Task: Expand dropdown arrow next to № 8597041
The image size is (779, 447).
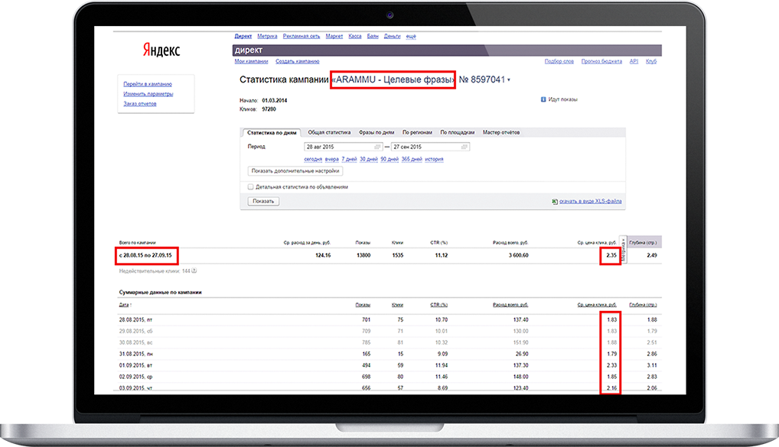Action: [x=509, y=80]
